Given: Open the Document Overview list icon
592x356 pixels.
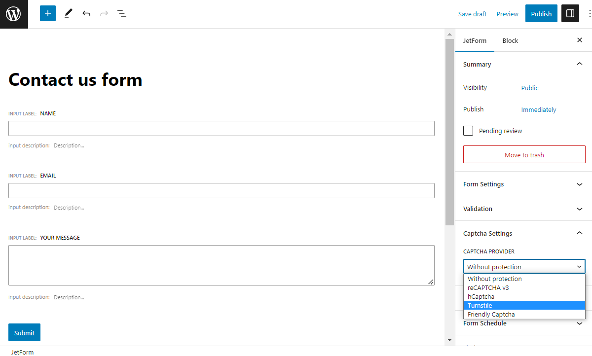Looking at the screenshot, I should (121, 13).
